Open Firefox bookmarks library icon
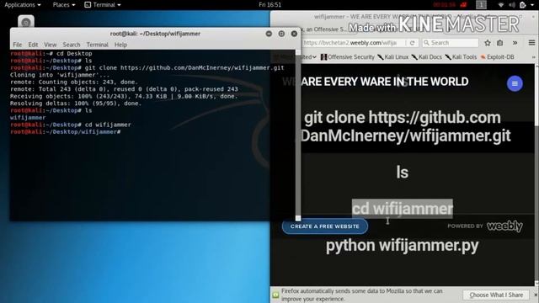The image size is (539, 303). tap(499, 43)
